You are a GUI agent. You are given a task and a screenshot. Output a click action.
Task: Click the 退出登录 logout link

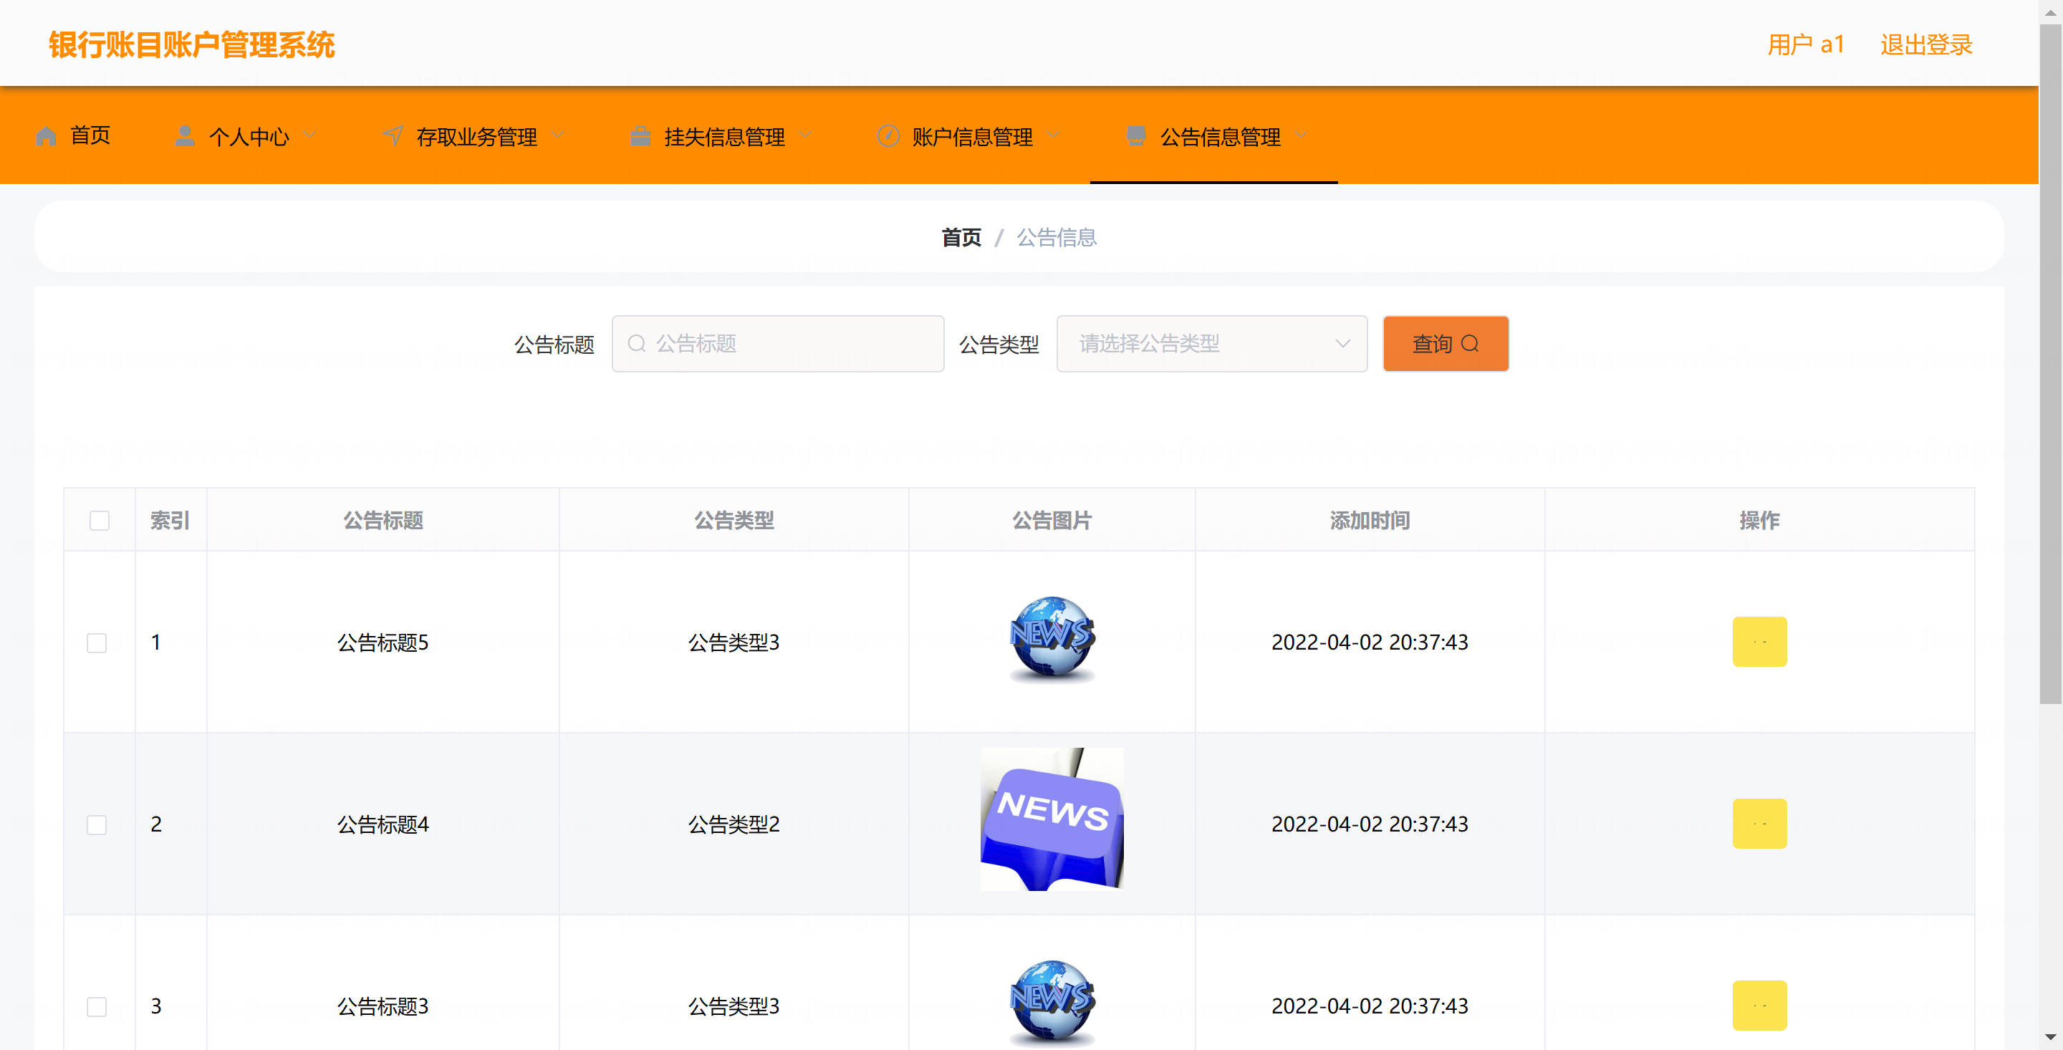click(x=1926, y=45)
